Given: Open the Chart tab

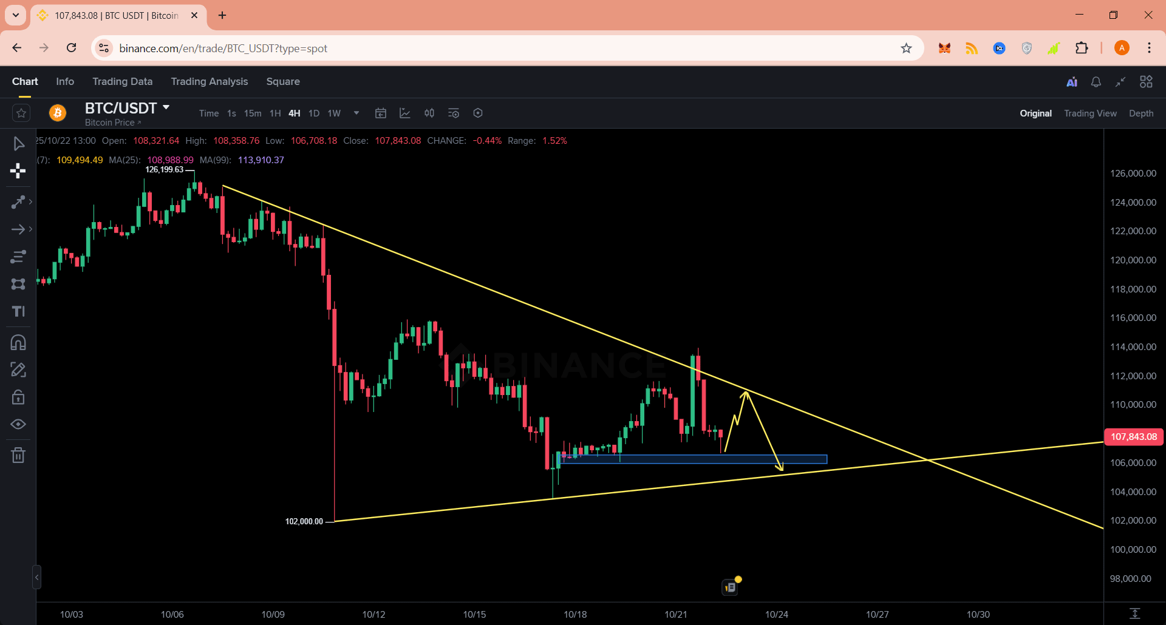Looking at the screenshot, I should (25, 81).
